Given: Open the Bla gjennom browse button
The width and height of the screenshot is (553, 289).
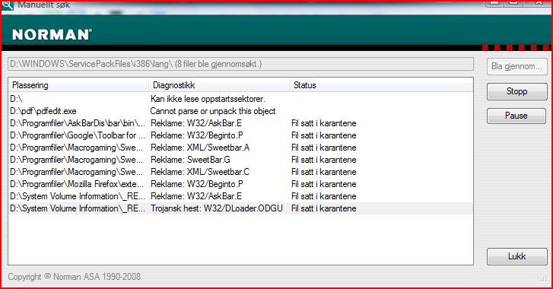Looking at the screenshot, I should point(516,66).
